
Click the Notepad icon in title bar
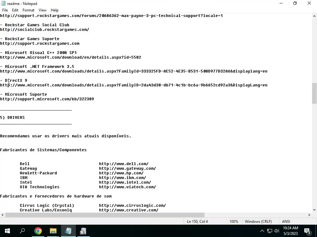click(3, 3)
